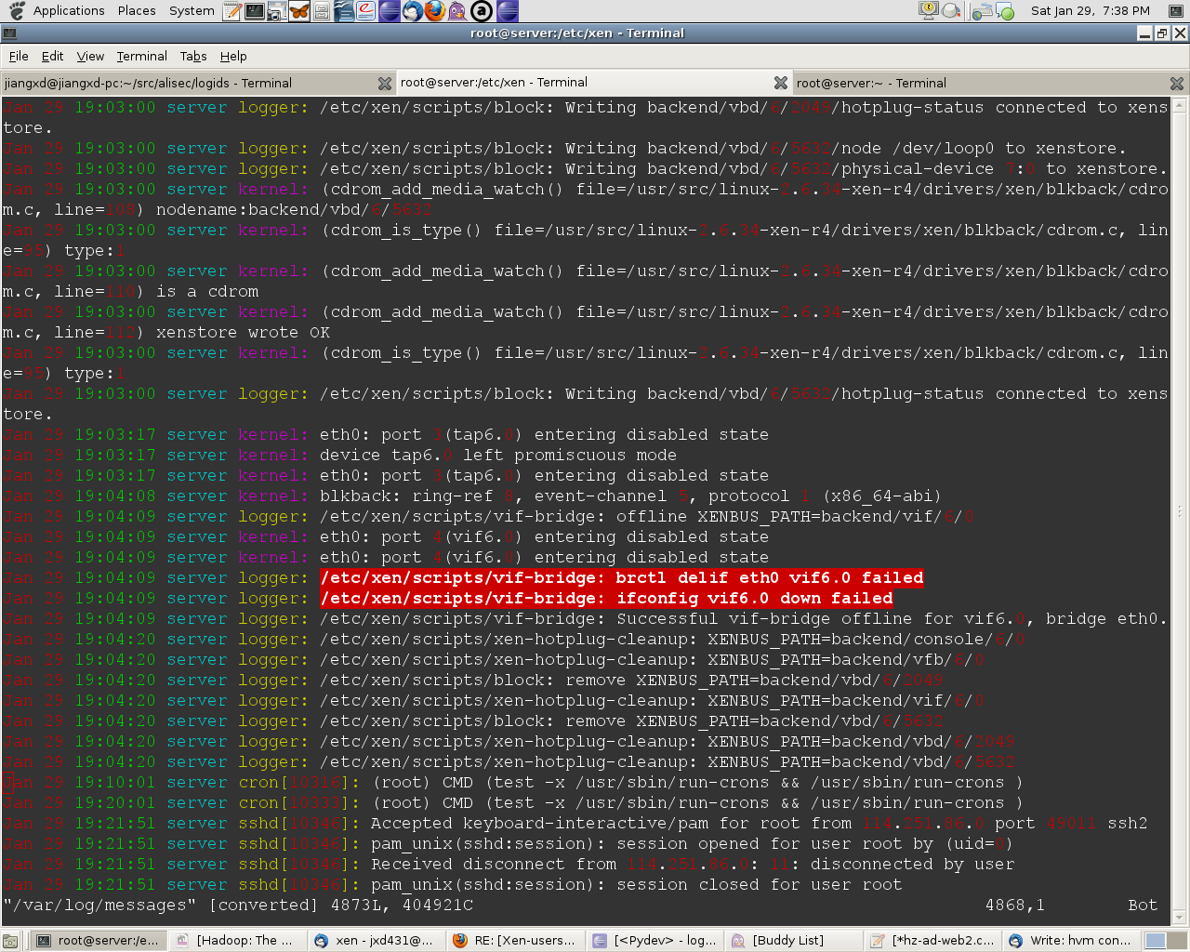The height and width of the screenshot is (952, 1190).
Task: Open the file cabinet launcher icon
Action: click(322, 11)
